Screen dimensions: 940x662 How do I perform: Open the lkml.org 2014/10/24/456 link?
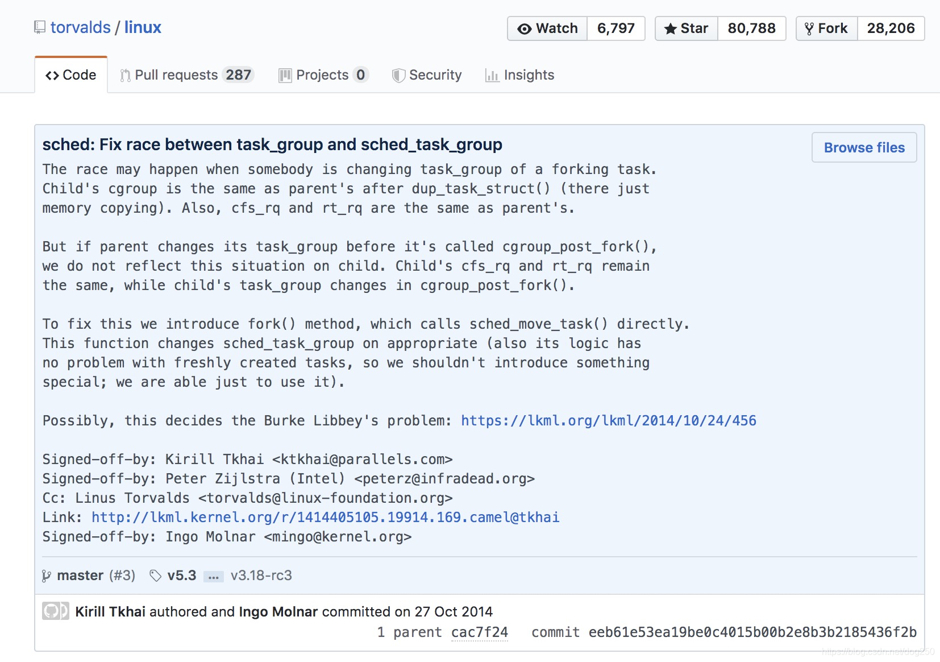tap(609, 421)
